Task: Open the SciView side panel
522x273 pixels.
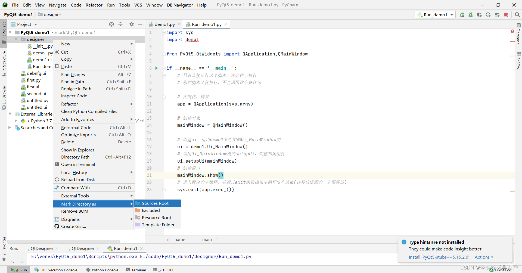Action: [518, 61]
